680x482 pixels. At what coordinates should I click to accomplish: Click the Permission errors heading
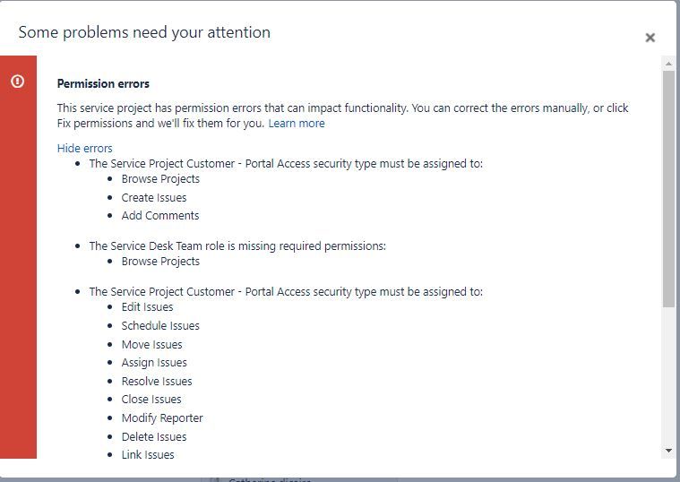coord(103,83)
